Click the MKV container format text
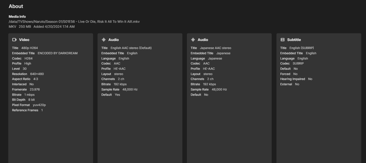 (12, 26)
